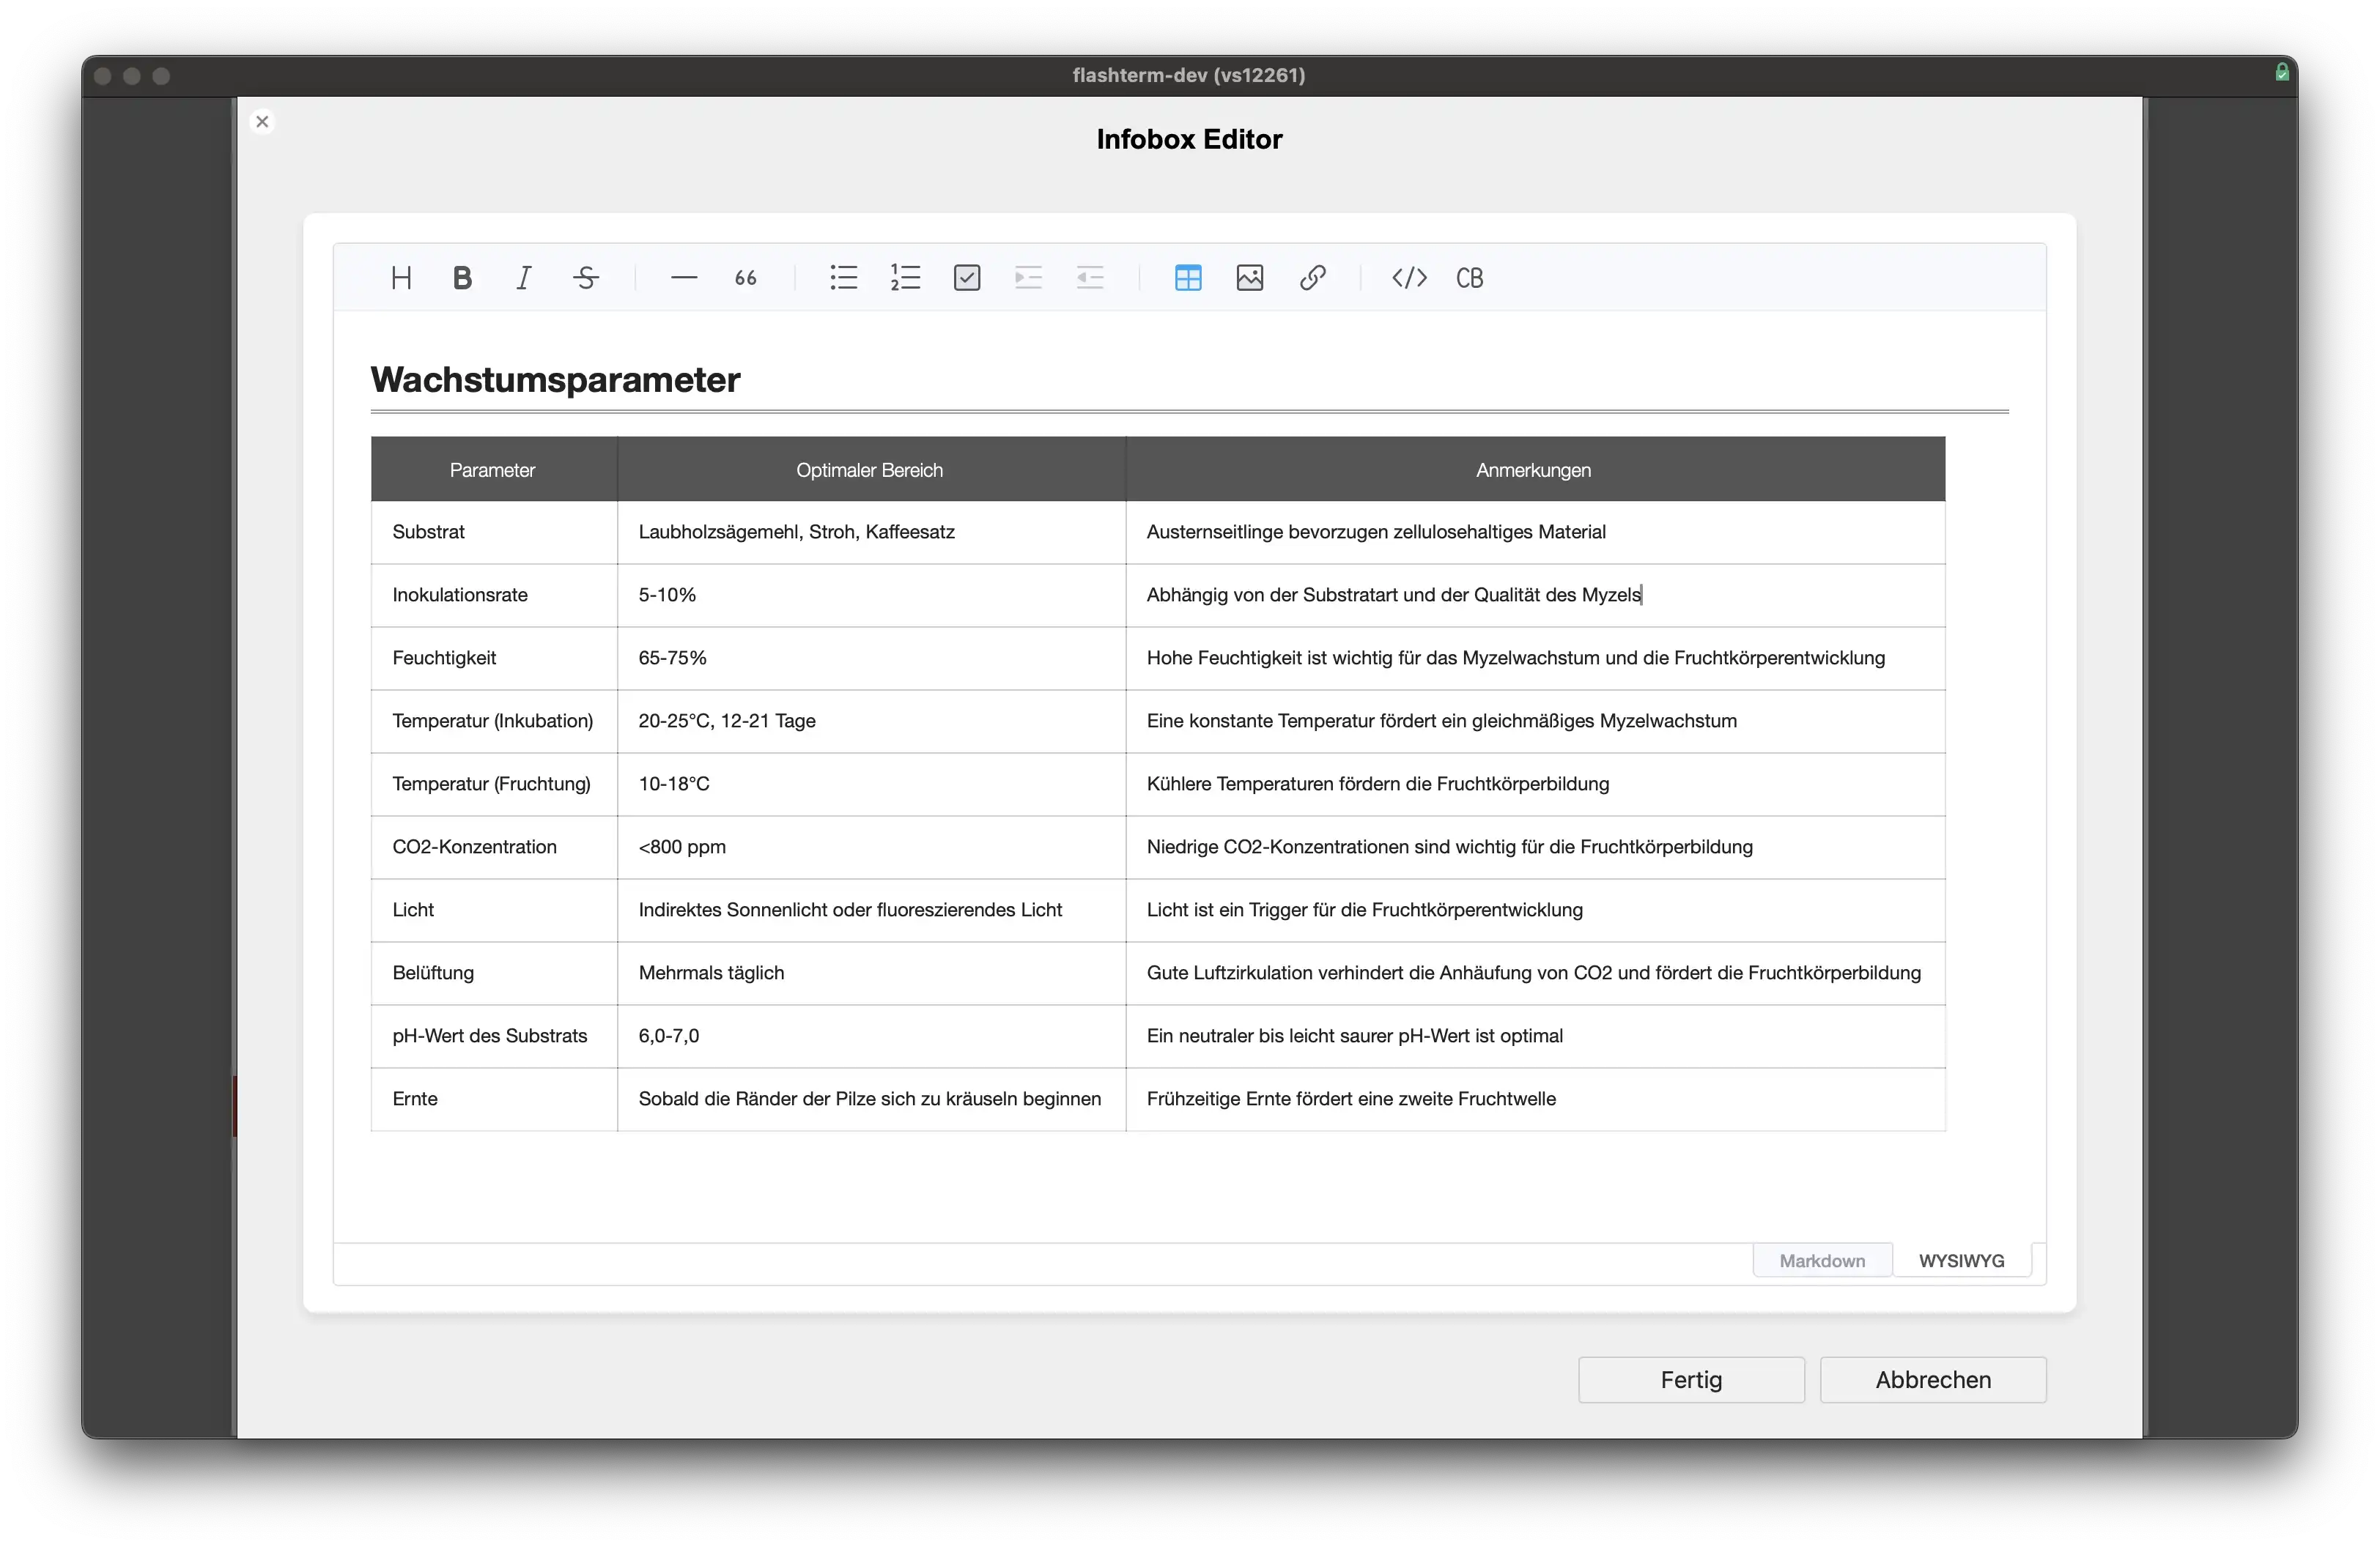Click the indent toolbar icon

tap(1028, 278)
